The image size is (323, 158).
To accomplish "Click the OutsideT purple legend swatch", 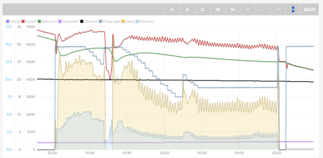I will pyautogui.click(x=60, y=21).
